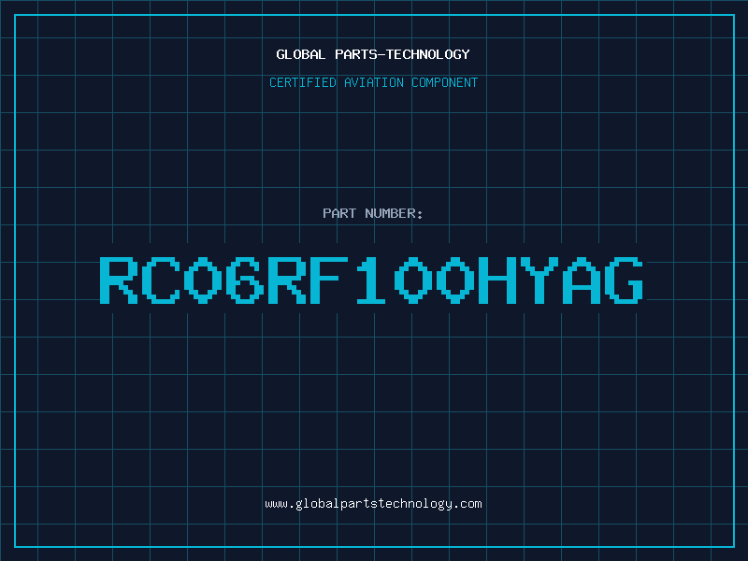The image size is (748, 561).
Task: Click the website link www.globalpartstechnology.com
Action: pos(373,504)
